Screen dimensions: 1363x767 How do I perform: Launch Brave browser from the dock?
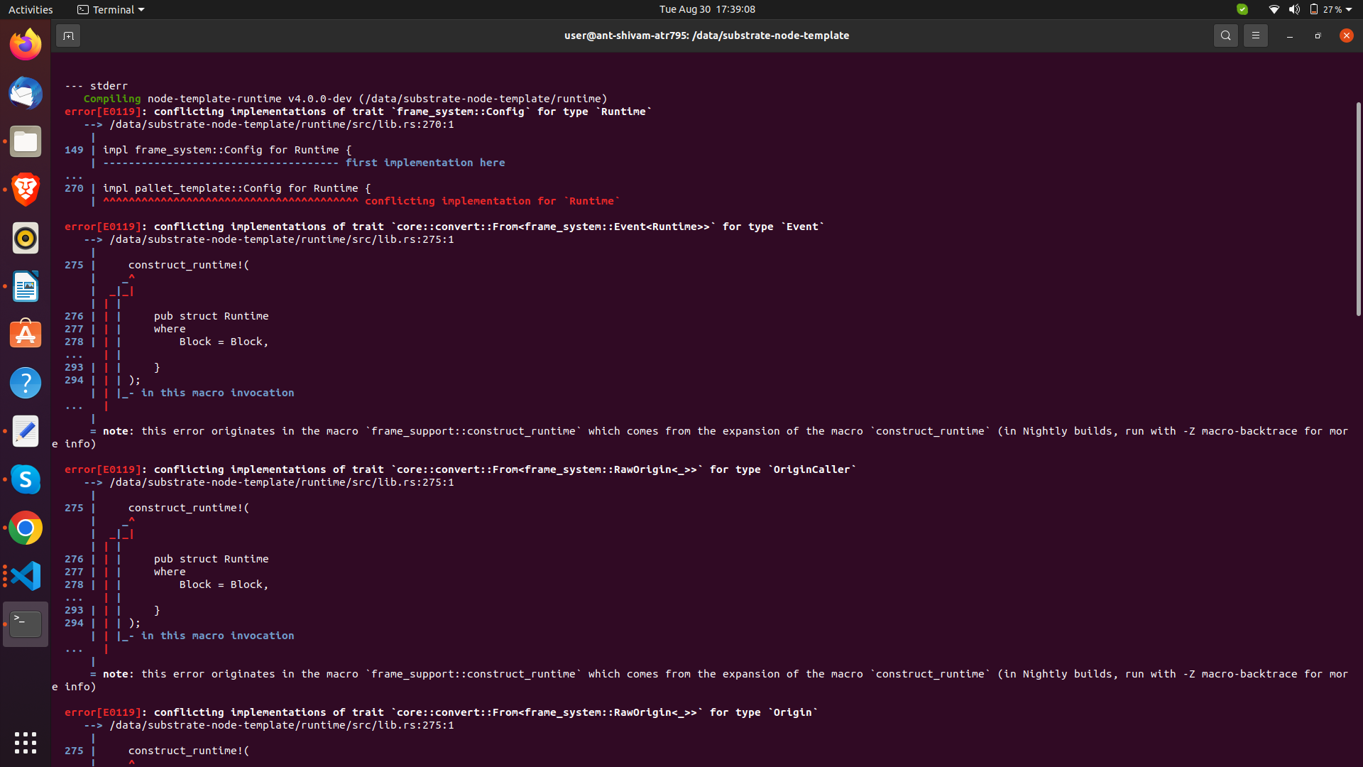[x=26, y=190]
